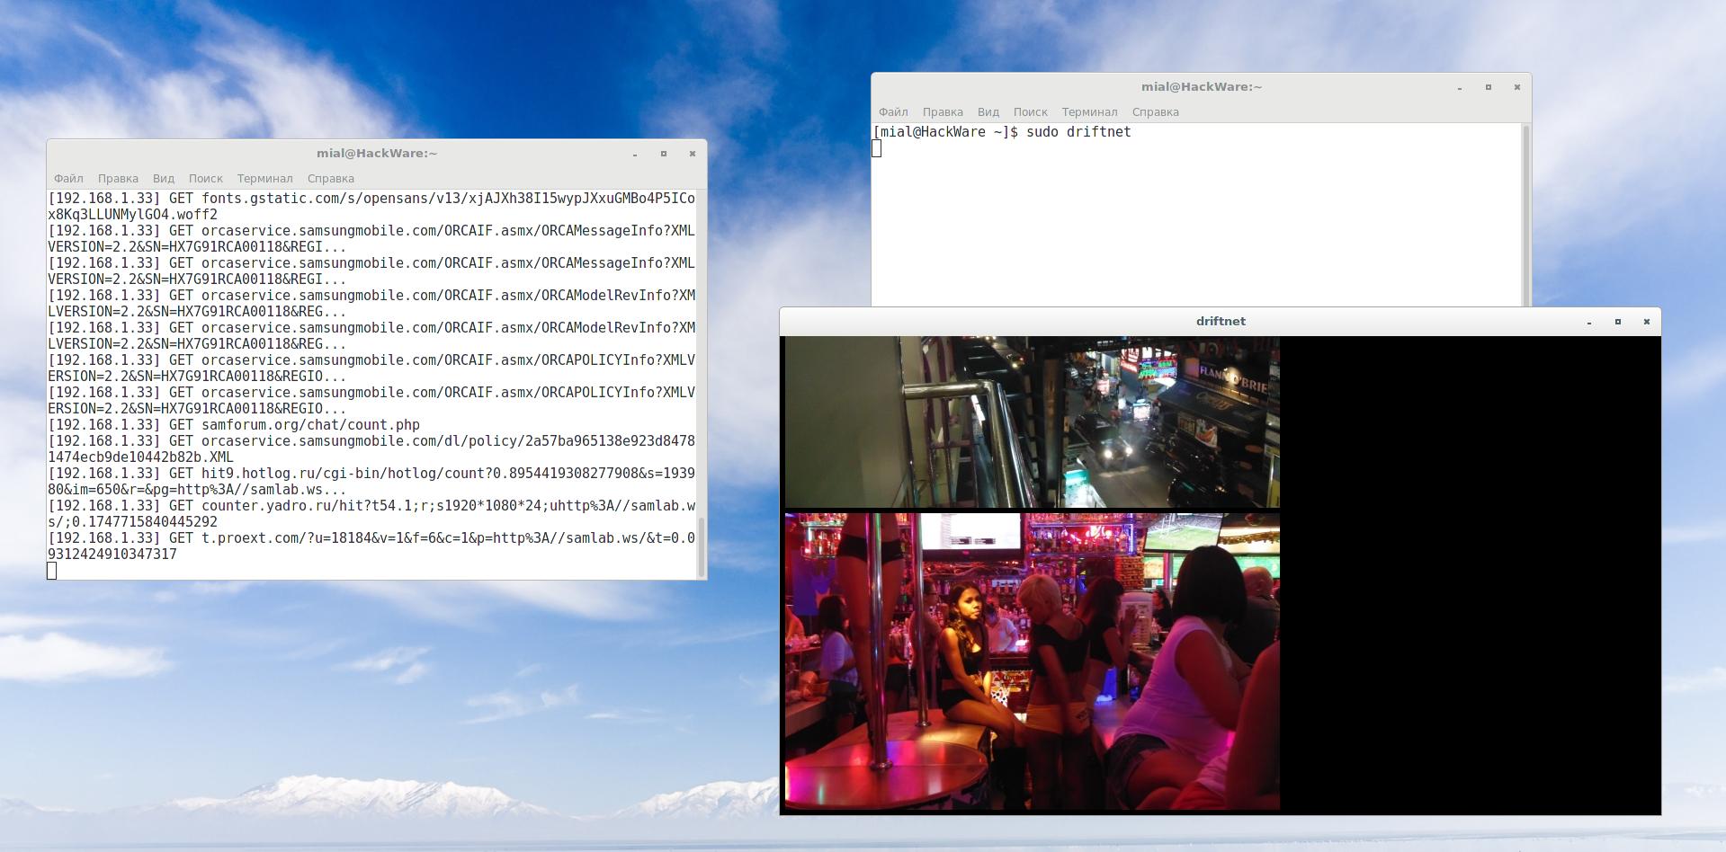
Task: Open Поиск menu in sudo driftnet terminal
Action: 1030,112
